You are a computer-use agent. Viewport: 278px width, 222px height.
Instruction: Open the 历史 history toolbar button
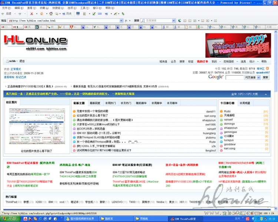point(67,14)
